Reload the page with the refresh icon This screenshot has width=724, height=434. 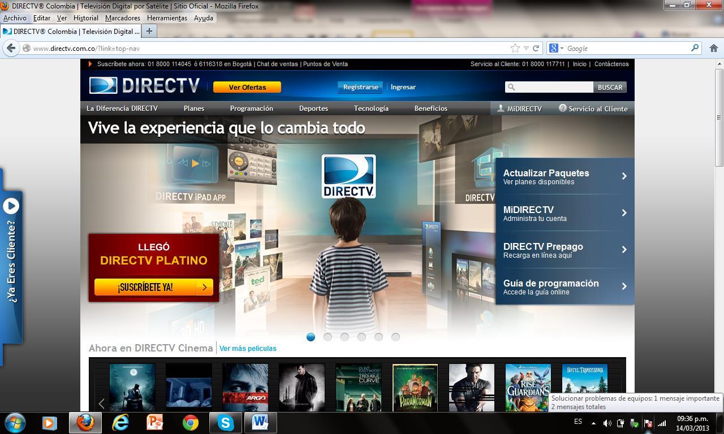536,48
